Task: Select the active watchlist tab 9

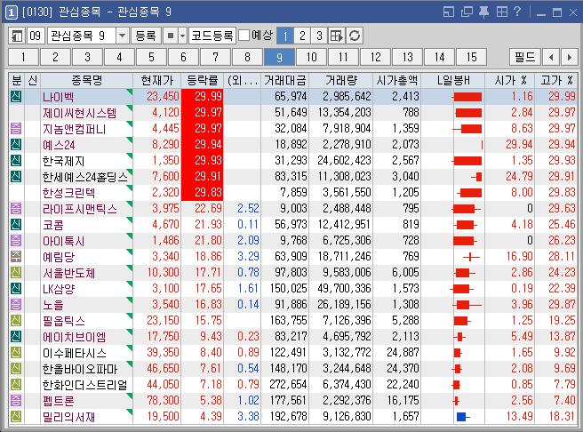Action: (279, 57)
